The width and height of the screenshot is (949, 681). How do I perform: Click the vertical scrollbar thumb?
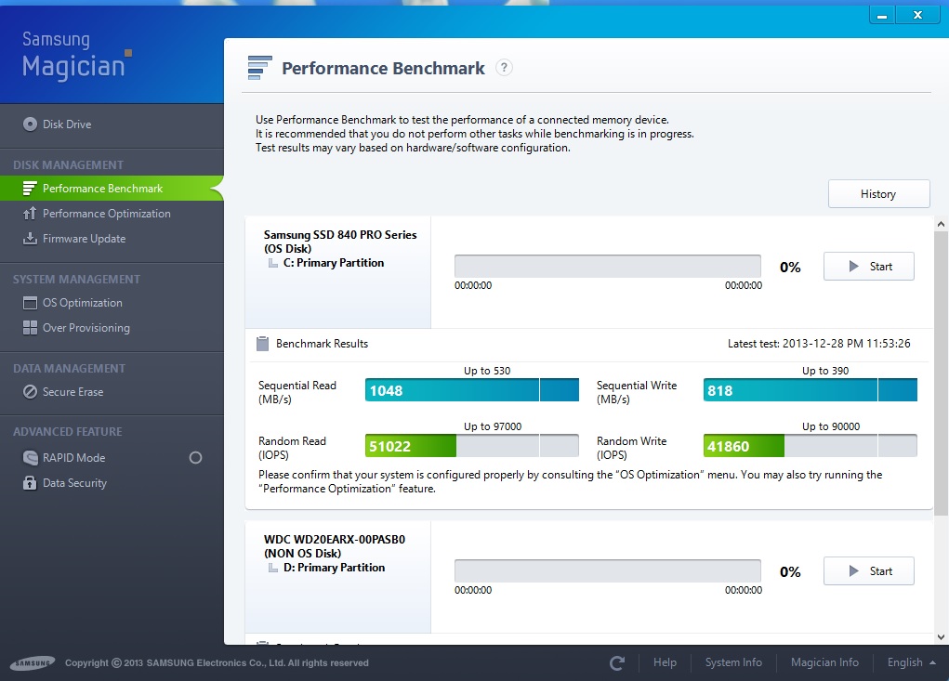point(942,373)
